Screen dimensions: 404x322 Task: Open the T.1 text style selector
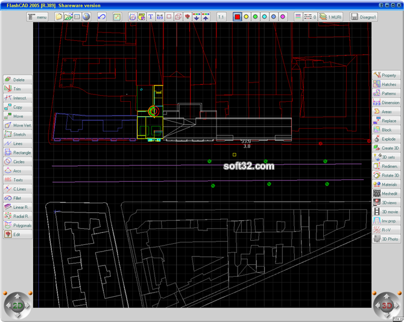[221, 17]
